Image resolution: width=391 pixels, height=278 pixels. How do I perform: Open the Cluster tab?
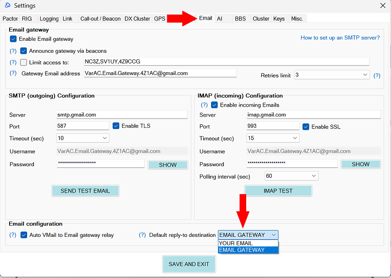tap(261, 19)
